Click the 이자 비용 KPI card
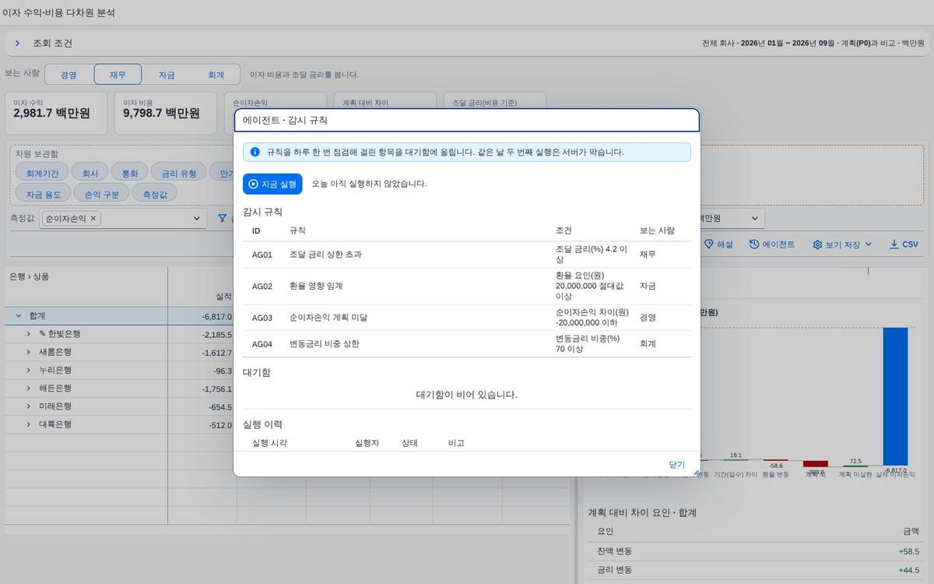 [x=164, y=114]
